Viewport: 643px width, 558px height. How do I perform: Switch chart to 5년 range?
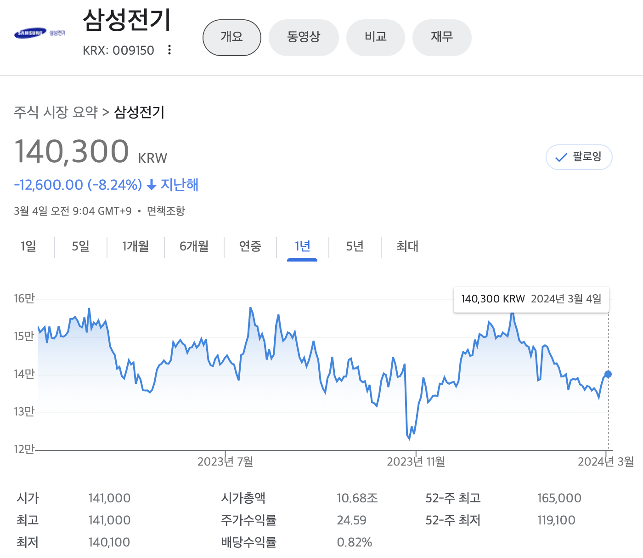(x=355, y=246)
